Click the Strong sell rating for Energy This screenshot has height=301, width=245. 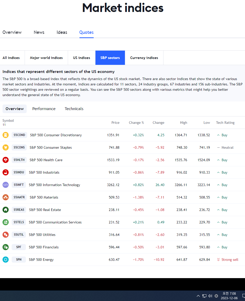pos(227,260)
